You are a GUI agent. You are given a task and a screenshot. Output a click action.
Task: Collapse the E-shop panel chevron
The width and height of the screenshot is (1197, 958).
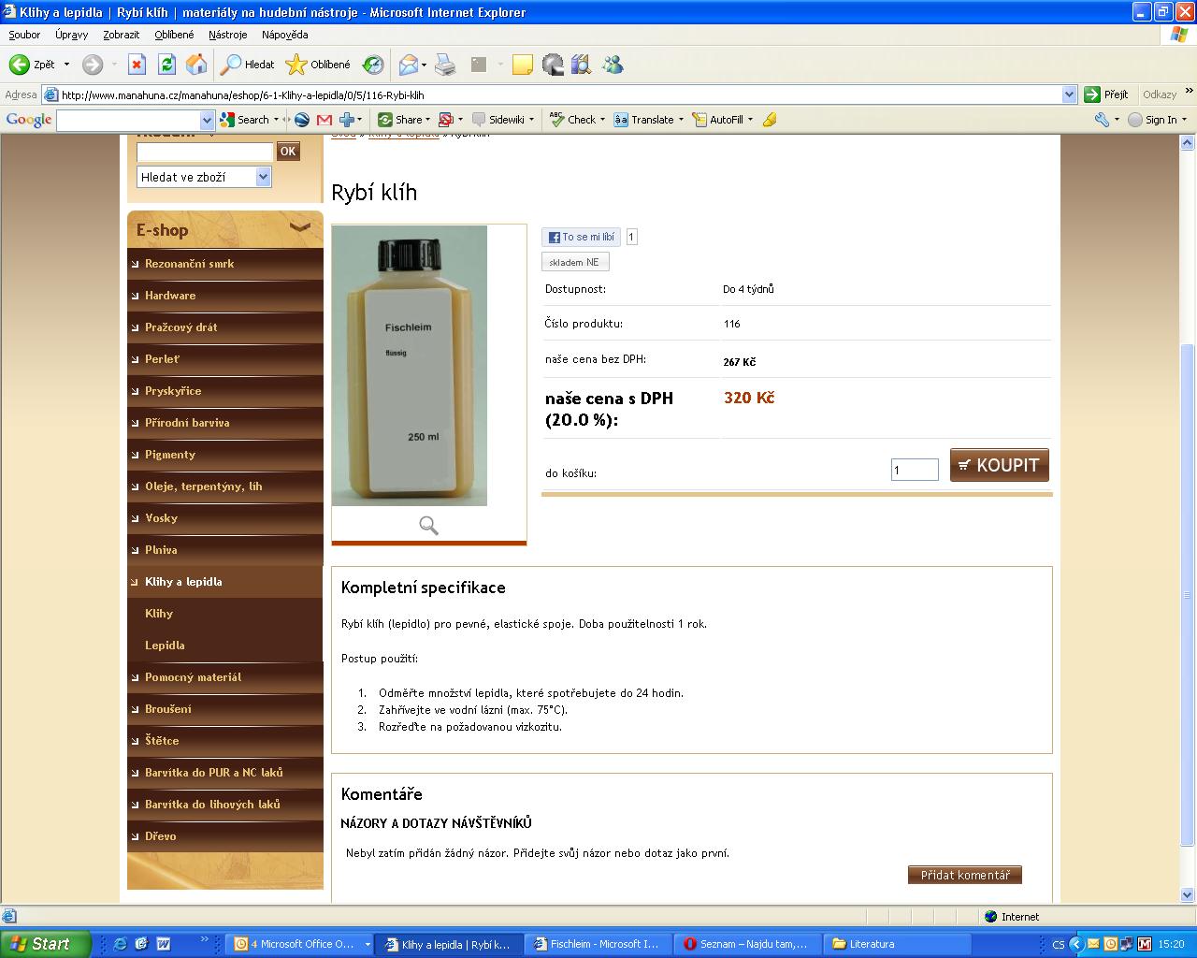tap(300, 227)
